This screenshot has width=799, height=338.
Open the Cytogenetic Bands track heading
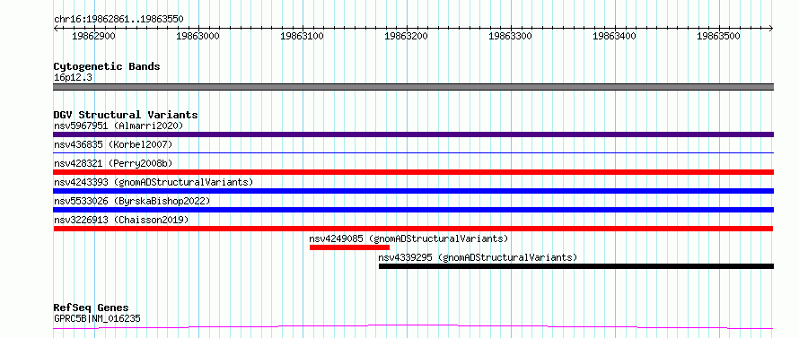[x=107, y=66]
